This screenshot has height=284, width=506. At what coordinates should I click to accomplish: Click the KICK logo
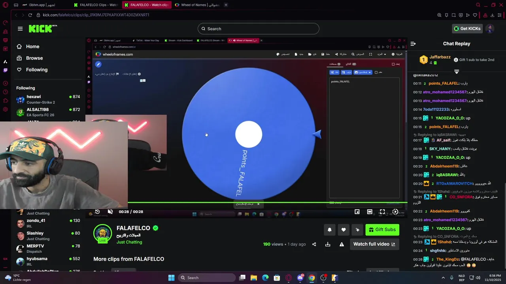click(x=43, y=28)
